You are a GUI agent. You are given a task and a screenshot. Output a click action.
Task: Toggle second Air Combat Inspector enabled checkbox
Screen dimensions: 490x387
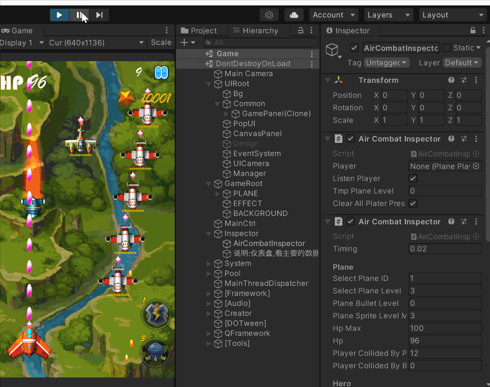[x=350, y=221]
